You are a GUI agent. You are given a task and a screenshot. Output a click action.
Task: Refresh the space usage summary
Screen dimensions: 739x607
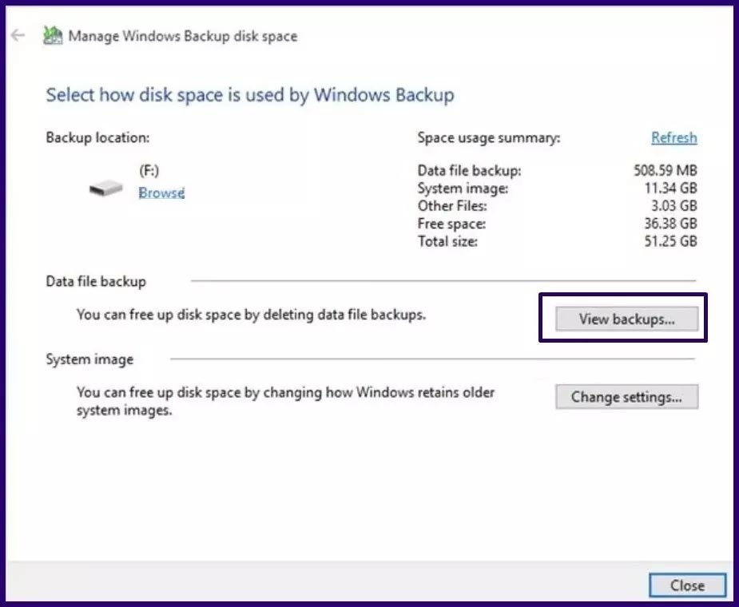[674, 137]
